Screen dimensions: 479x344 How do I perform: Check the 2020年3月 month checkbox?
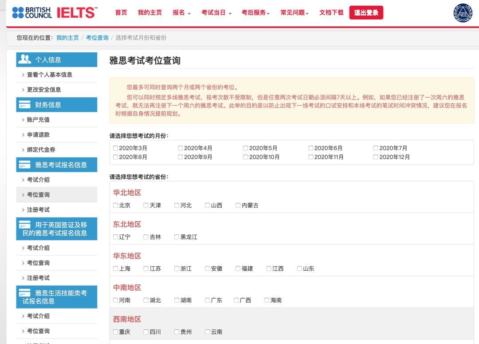pos(115,148)
